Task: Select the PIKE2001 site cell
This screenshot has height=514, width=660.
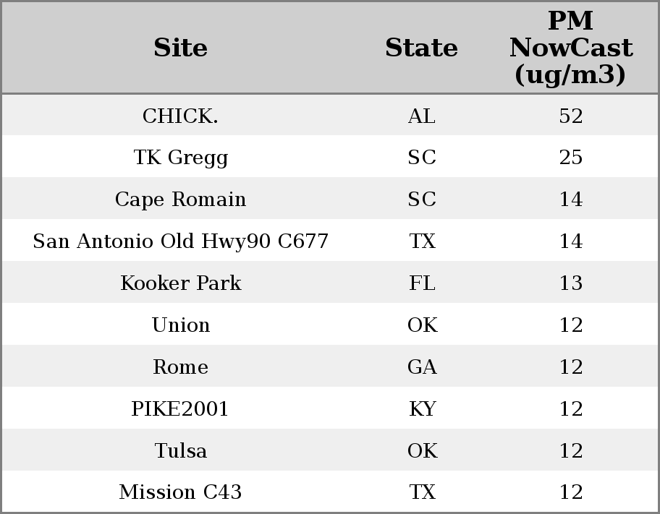Action: tap(180, 409)
